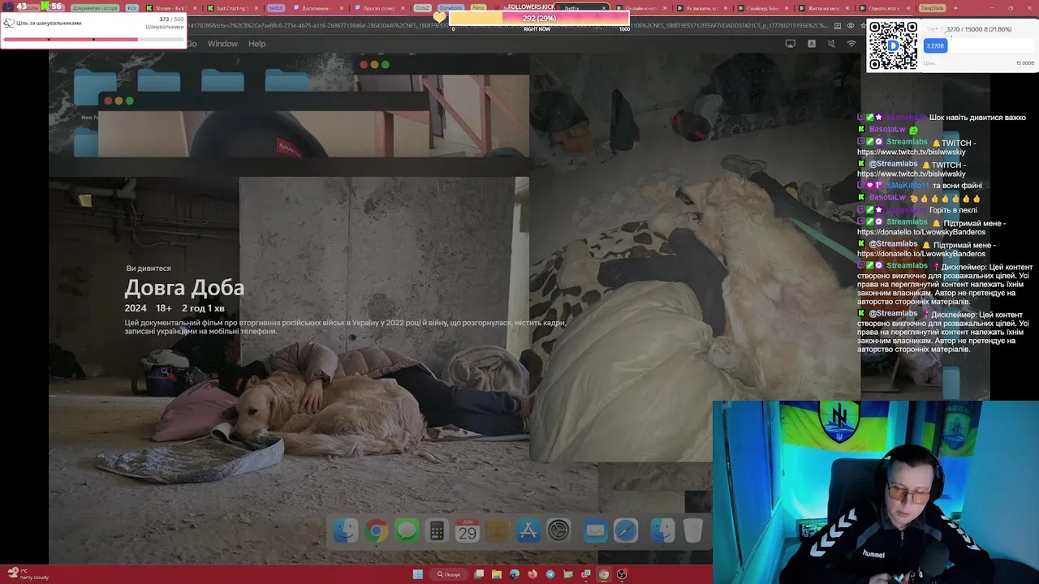Click the followers goal progress bar '292 (29%)'

point(539,19)
